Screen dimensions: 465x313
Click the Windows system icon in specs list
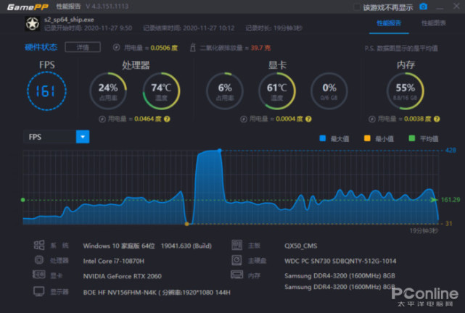39,245
